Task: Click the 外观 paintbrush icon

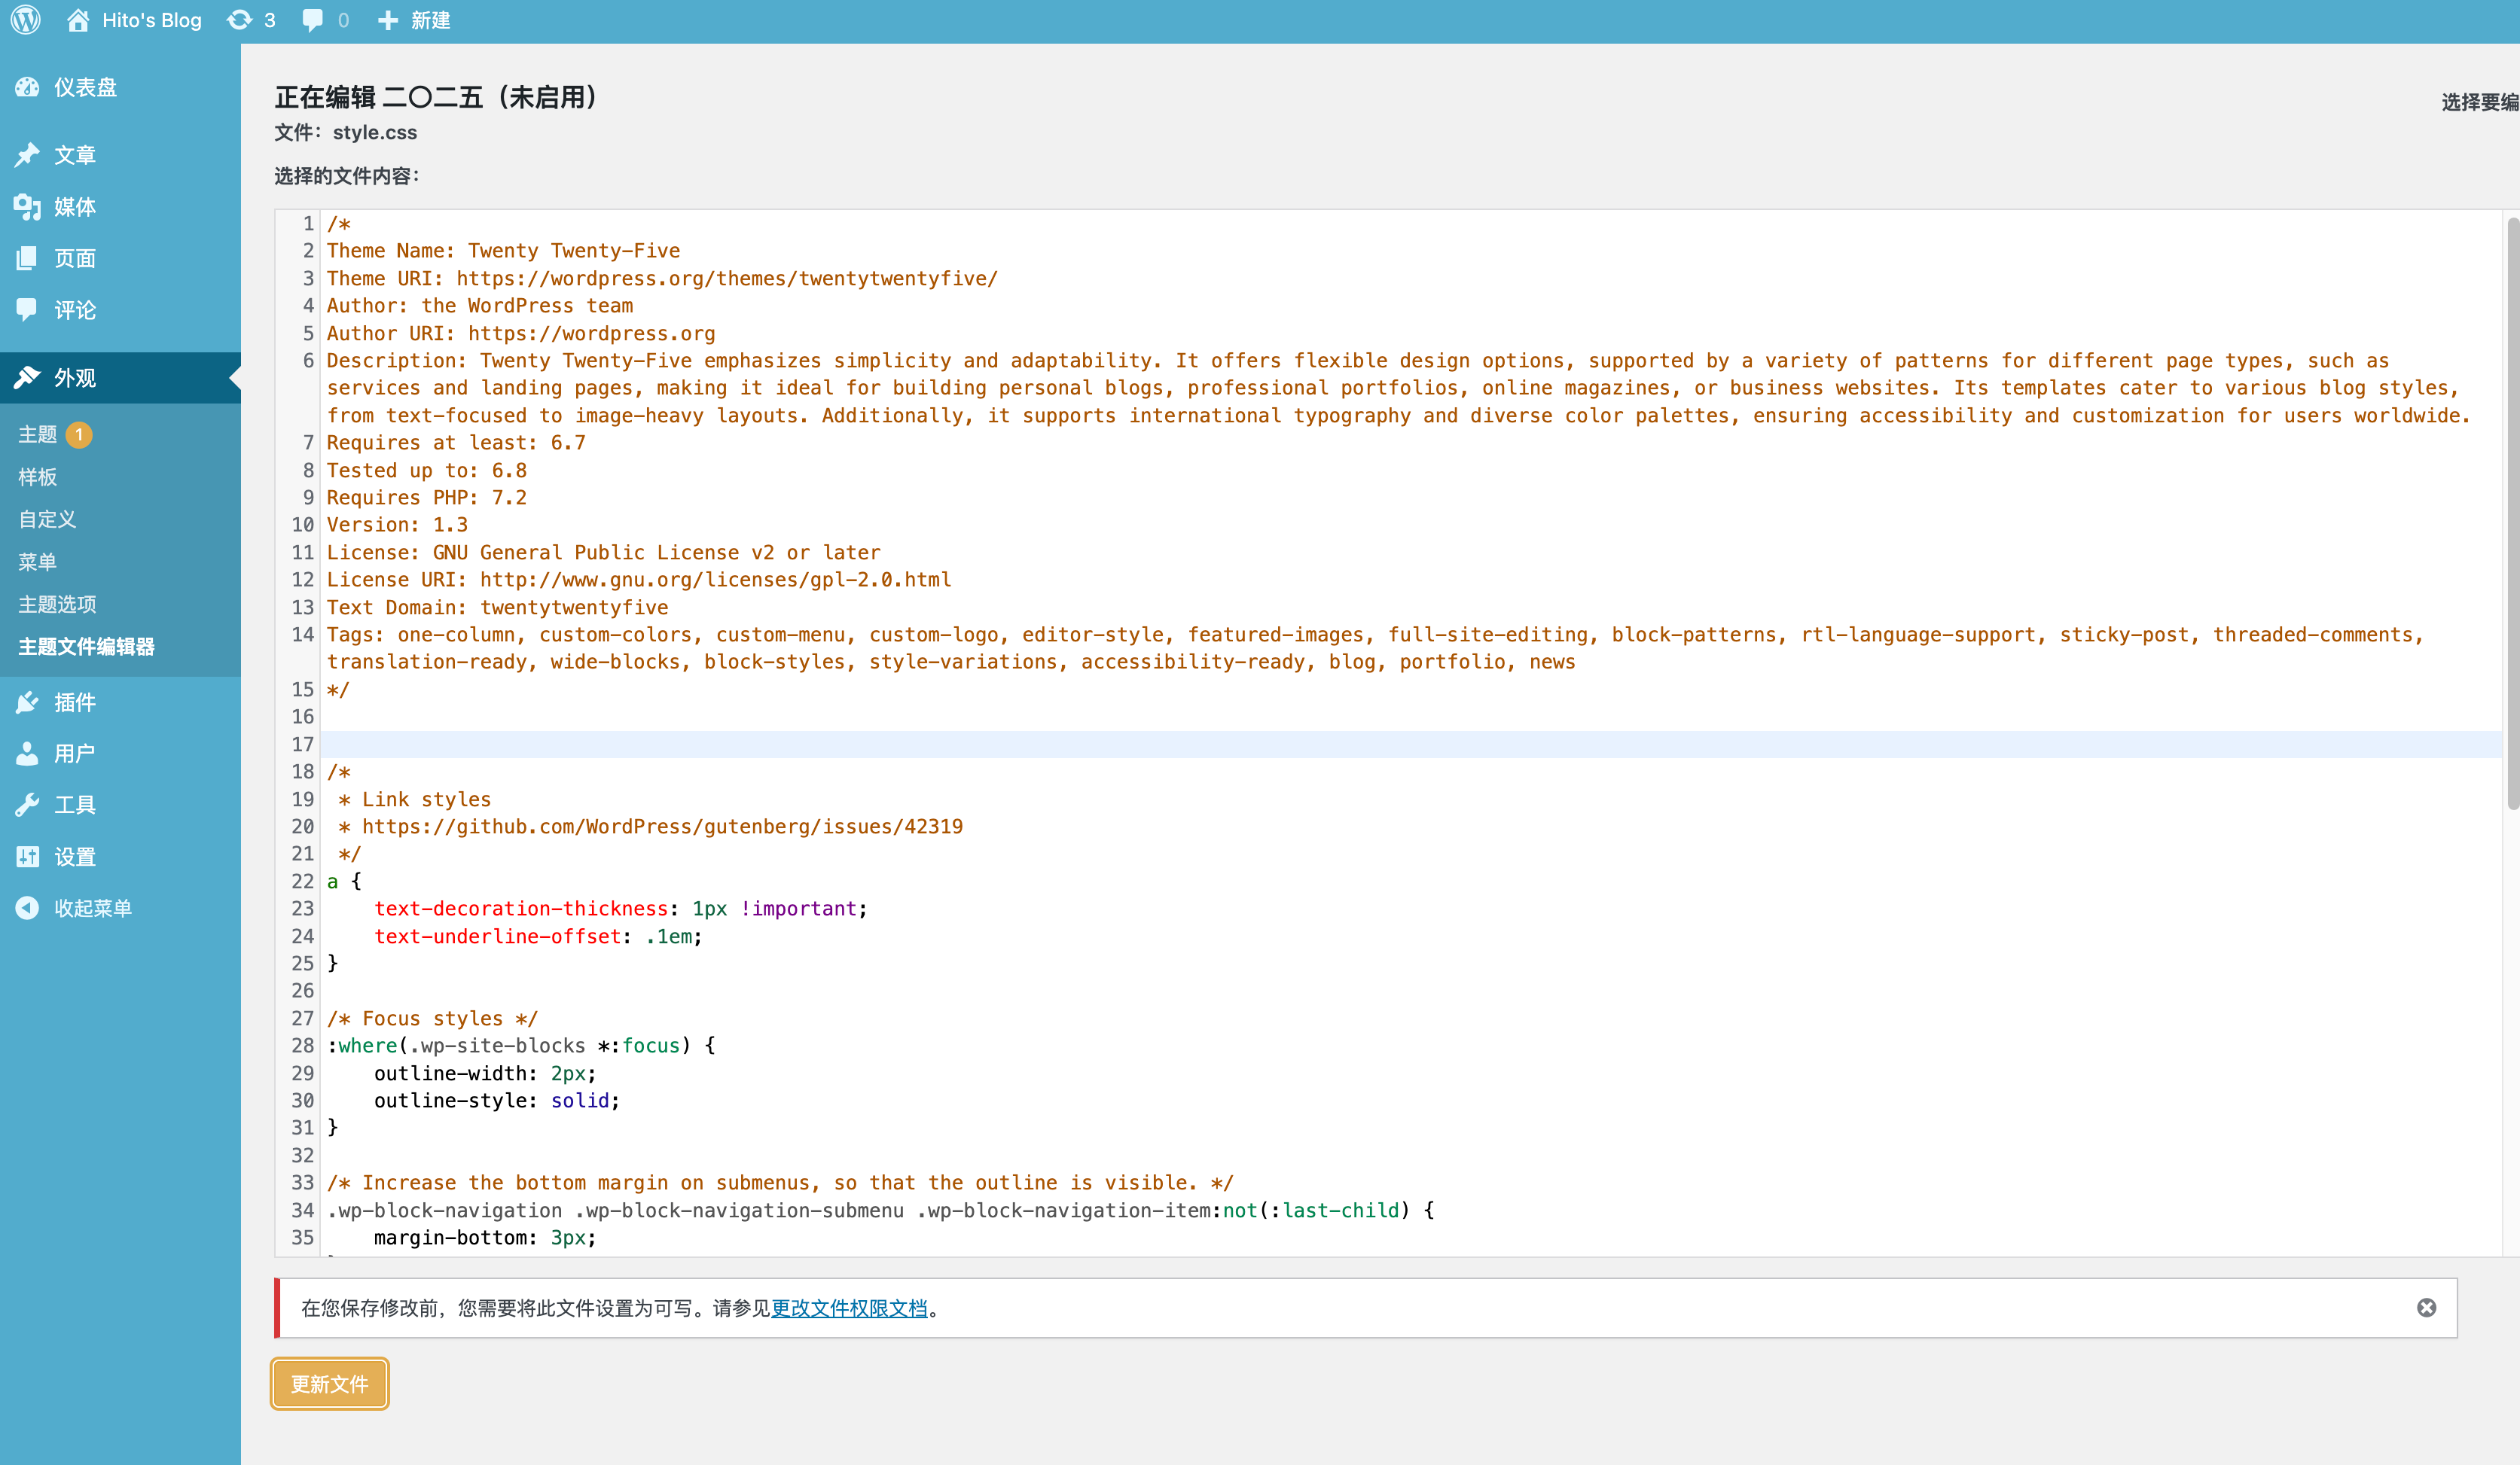Action: [x=27, y=378]
